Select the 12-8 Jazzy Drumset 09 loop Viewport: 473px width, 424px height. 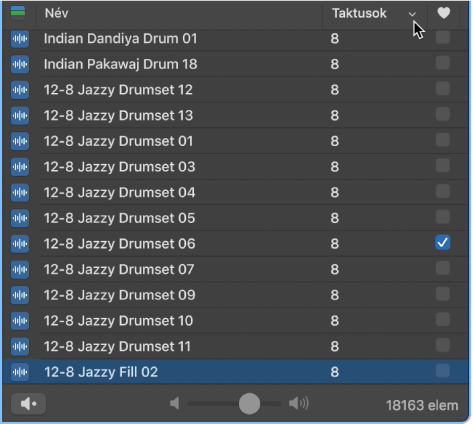point(119,295)
